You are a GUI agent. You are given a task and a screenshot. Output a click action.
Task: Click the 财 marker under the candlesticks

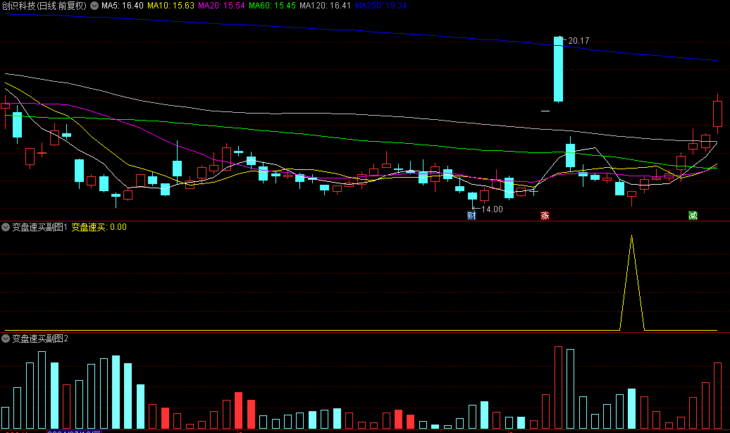coord(471,215)
